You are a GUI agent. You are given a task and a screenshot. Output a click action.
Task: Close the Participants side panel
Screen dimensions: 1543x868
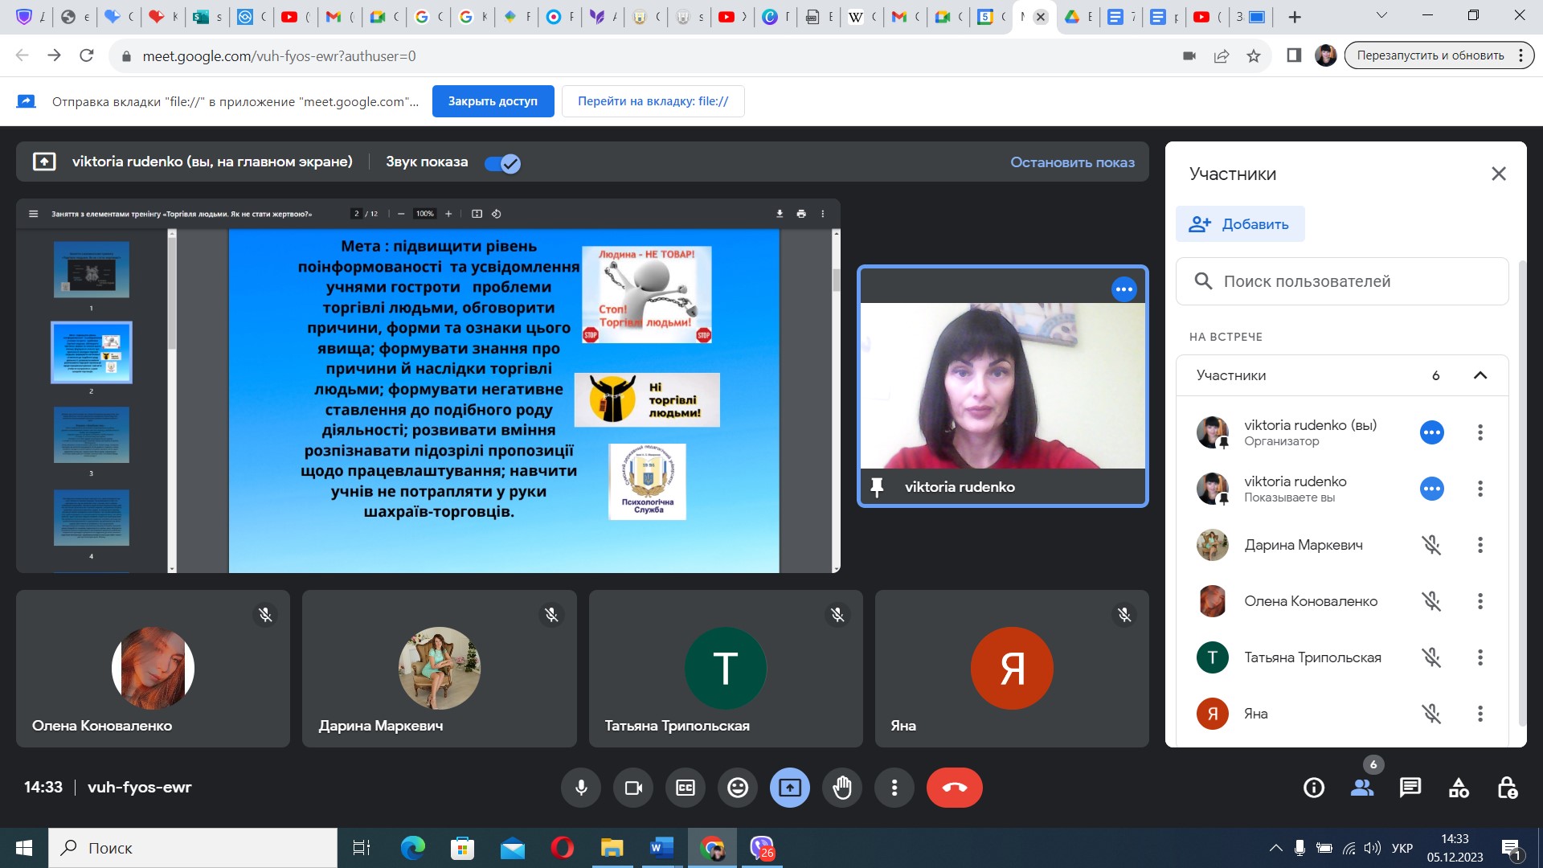point(1499,174)
